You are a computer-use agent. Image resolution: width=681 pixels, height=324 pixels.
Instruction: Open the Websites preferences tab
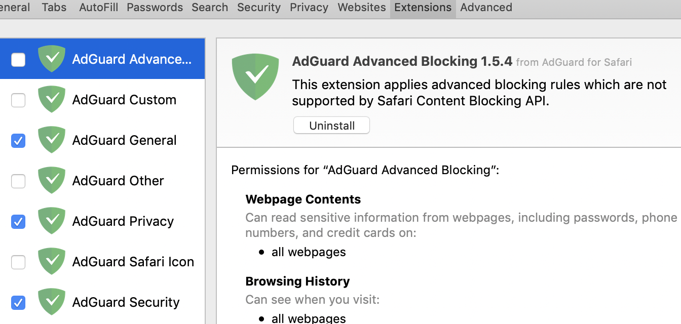pos(362,8)
